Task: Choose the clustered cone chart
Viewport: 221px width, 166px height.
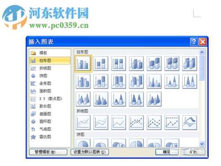Action: tap(154, 81)
